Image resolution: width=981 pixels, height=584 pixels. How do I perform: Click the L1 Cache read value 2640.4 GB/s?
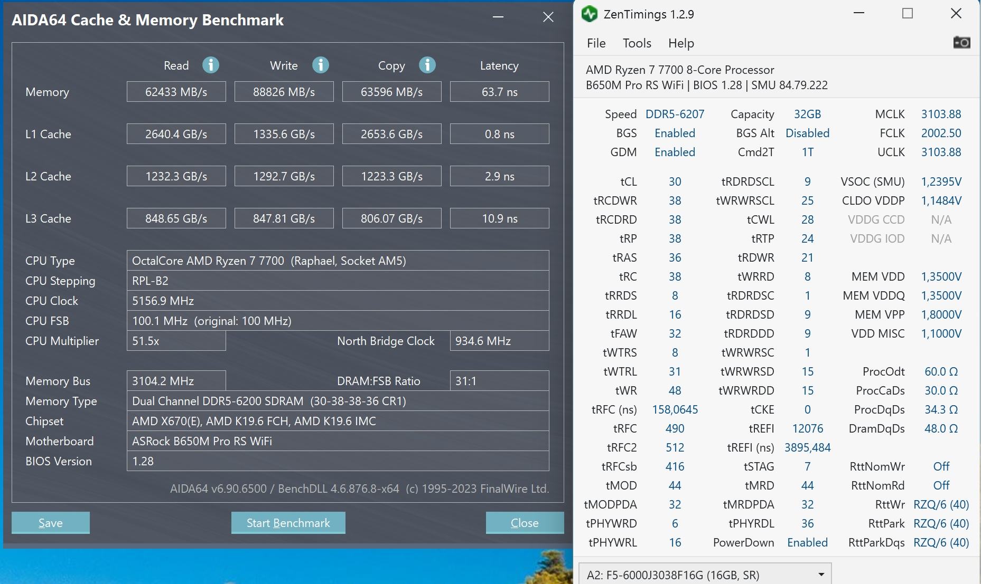[x=176, y=134]
